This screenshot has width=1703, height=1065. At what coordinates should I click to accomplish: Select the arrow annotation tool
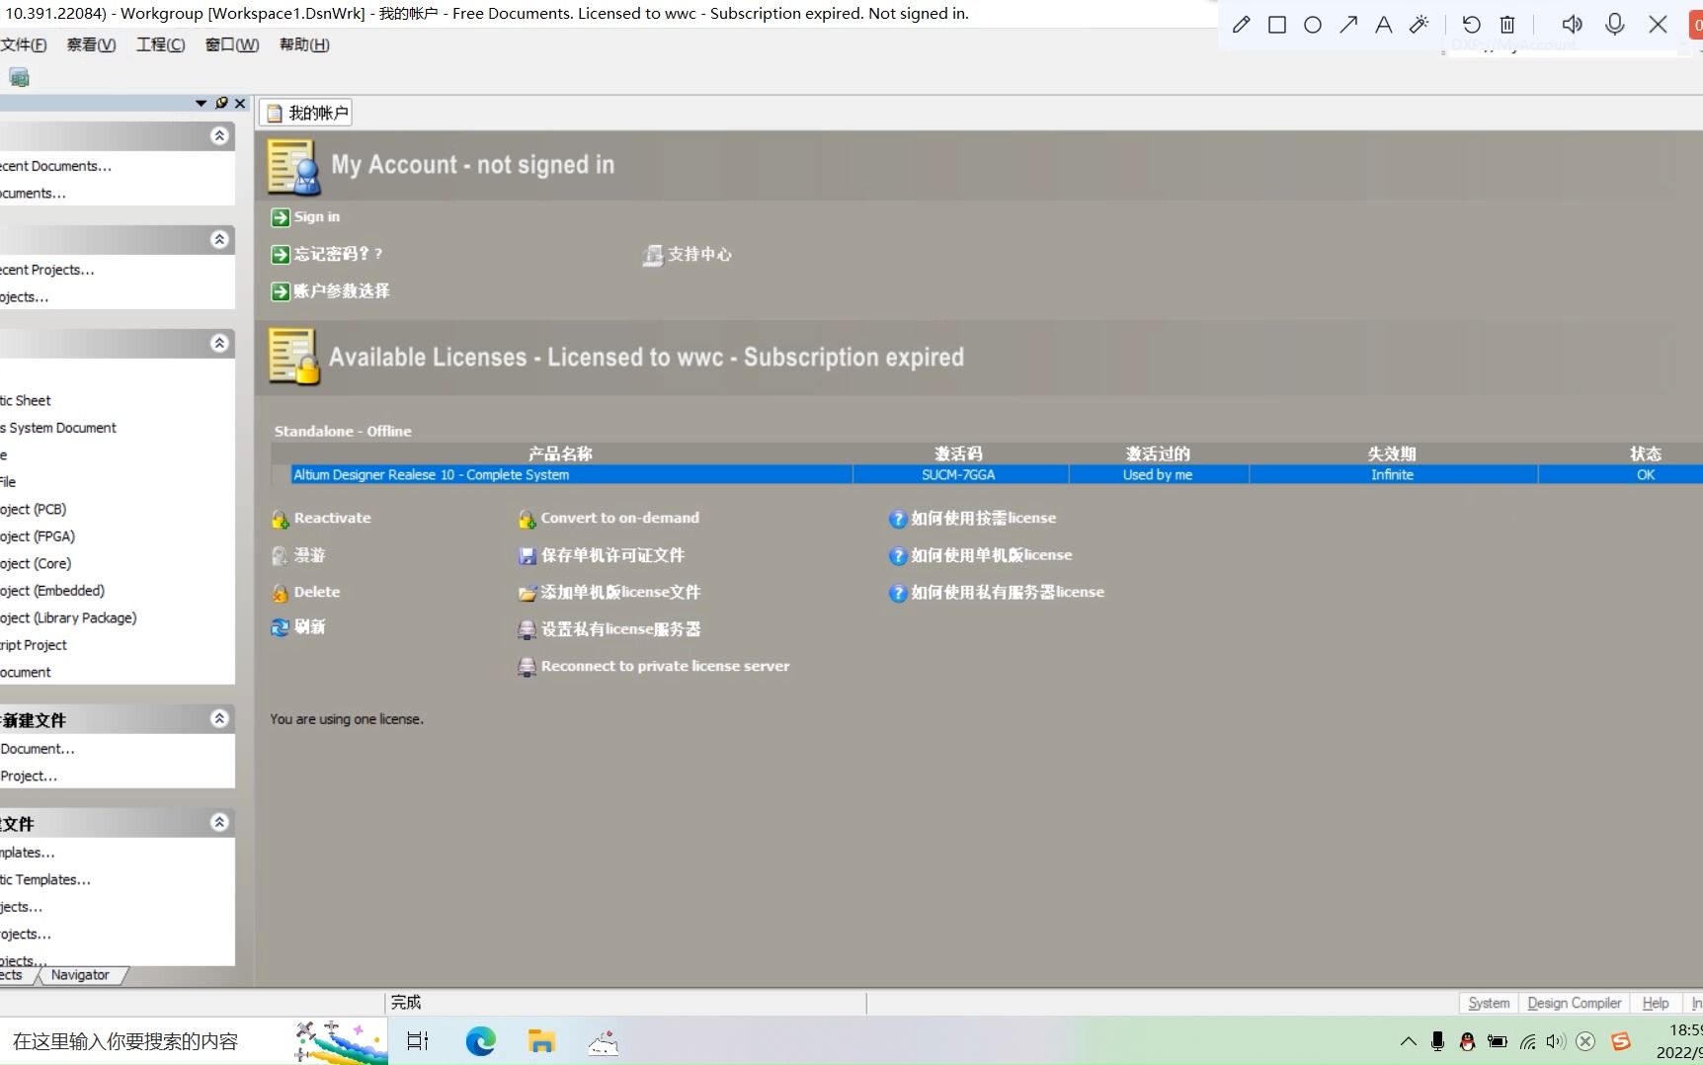coord(1348,25)
